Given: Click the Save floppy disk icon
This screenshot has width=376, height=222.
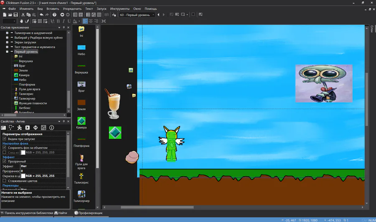Looking at the screenshot, I should (15, 15).
